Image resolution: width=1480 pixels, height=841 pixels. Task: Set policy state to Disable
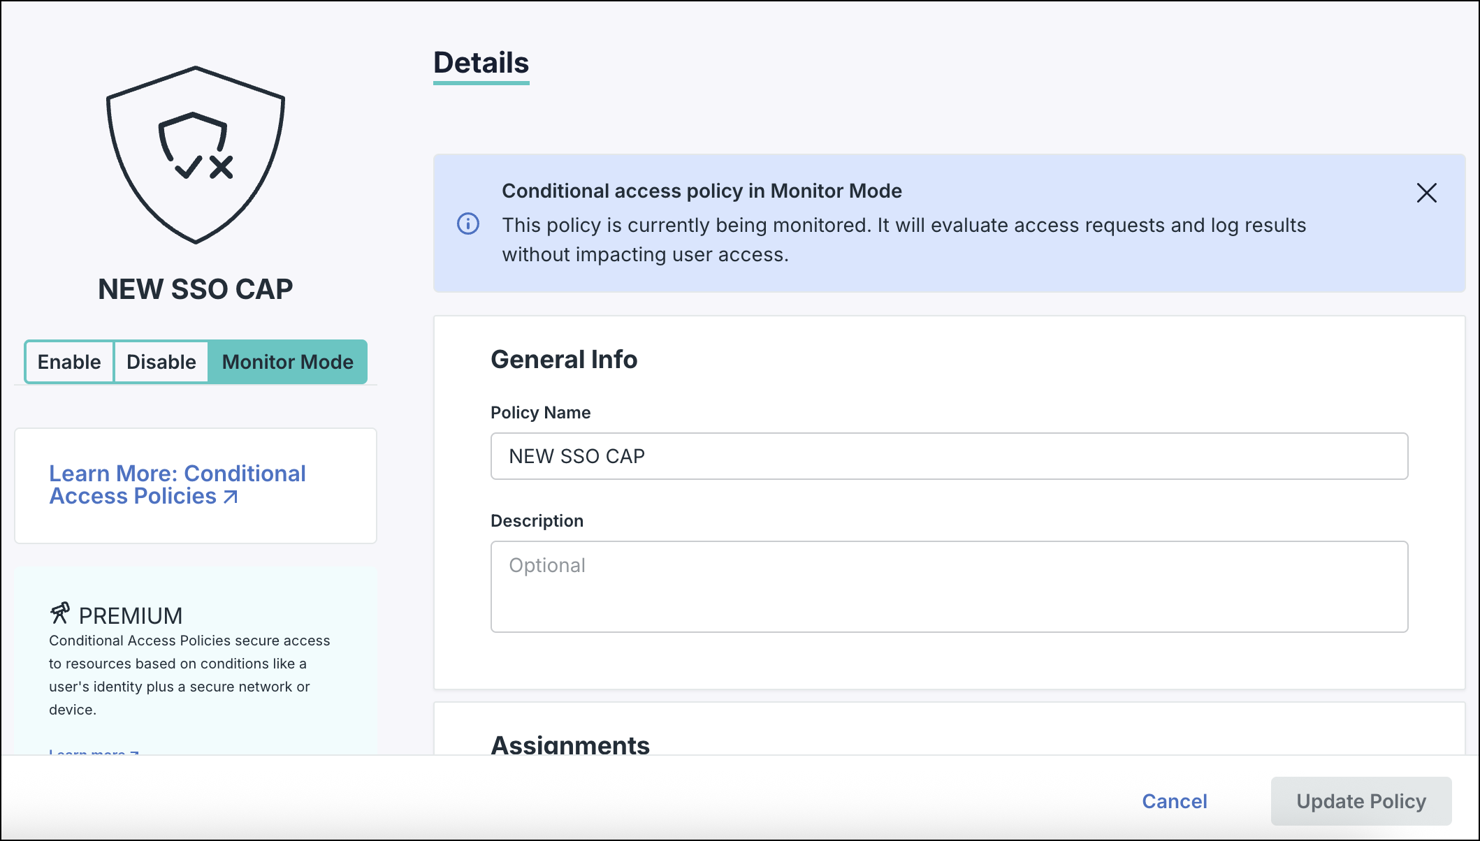tap(161, 362)
